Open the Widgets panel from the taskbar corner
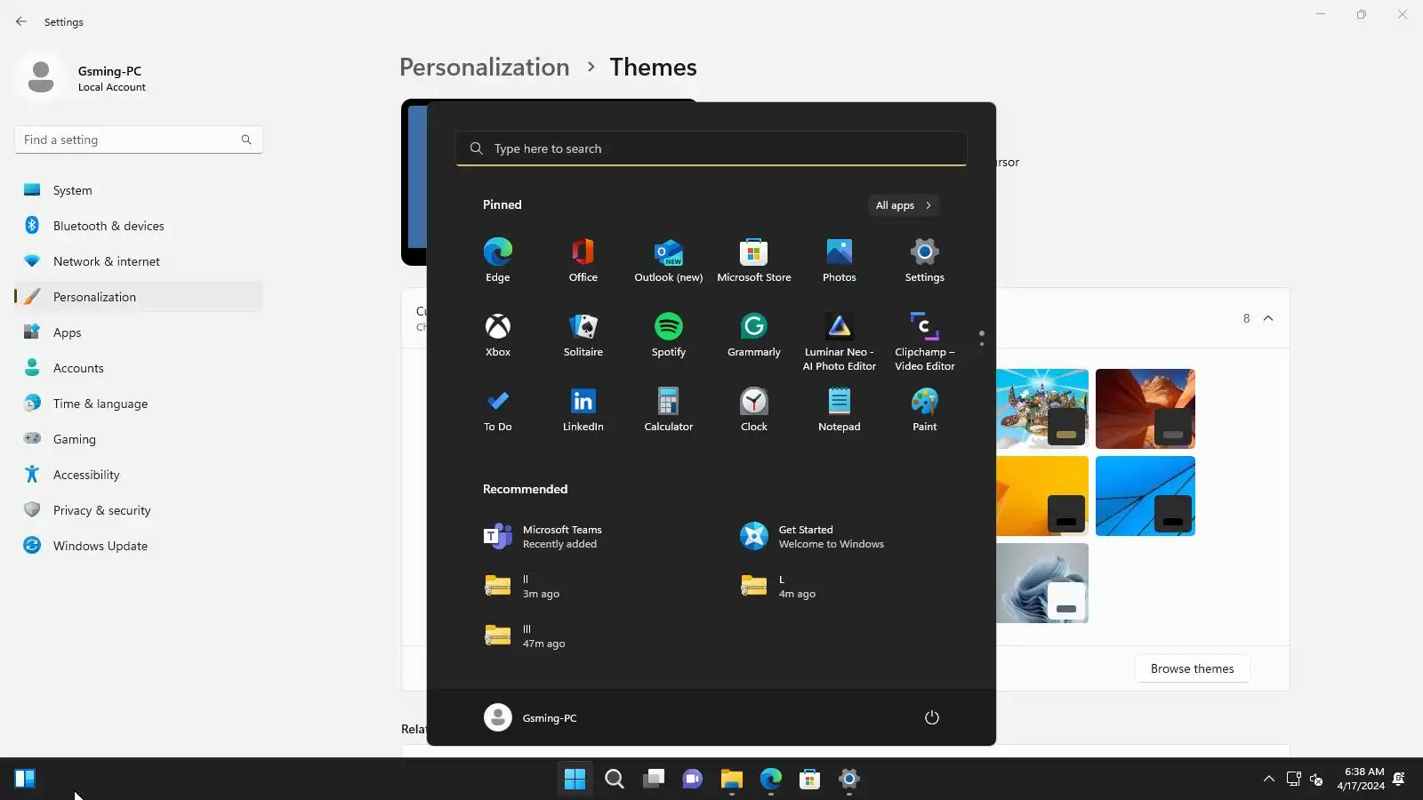Image resolution: width=1423 pixels, height=800 pixels. pos(25,780)
